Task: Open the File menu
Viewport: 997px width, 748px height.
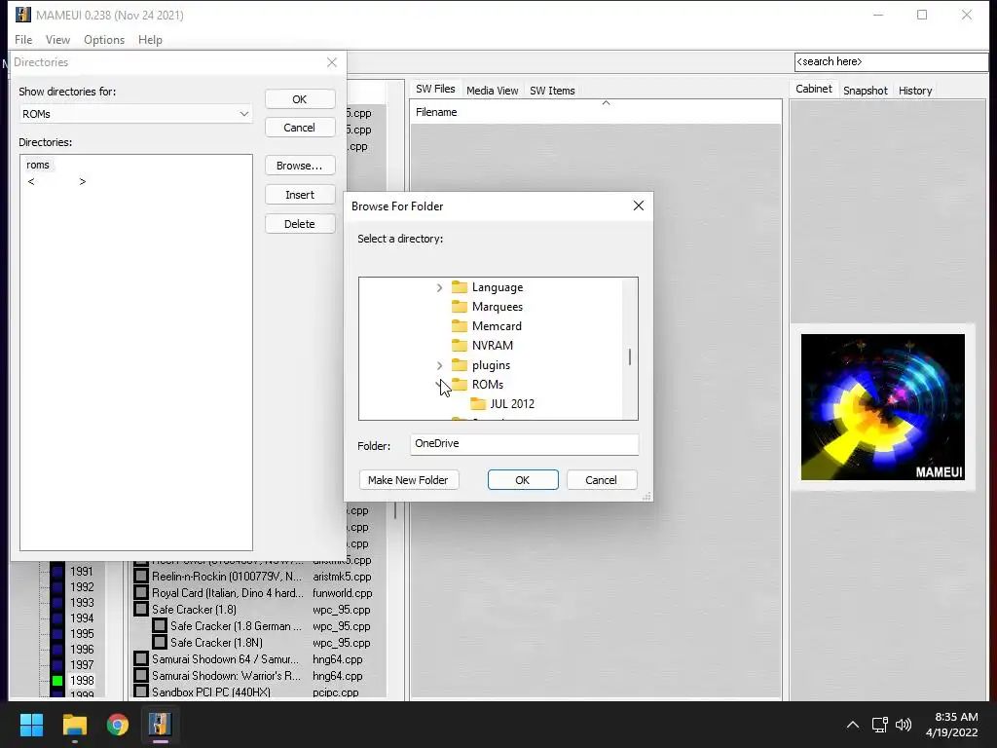Action: pos(23,39)
